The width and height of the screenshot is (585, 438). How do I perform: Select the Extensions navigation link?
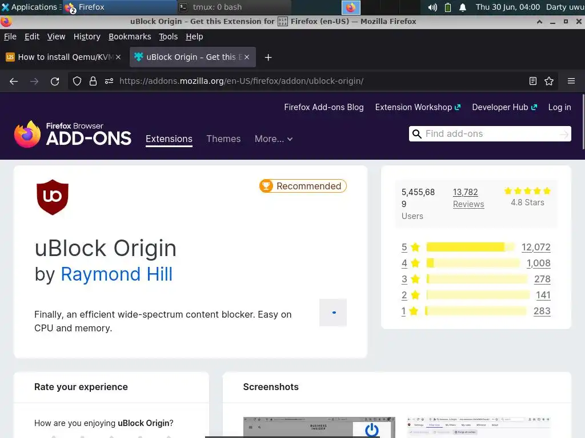click(169, 139)
